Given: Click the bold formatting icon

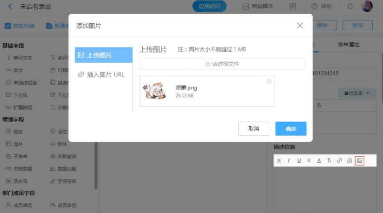Looking at the screenshot, I should (x=279, y=161).
